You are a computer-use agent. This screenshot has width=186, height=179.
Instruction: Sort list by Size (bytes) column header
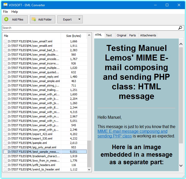click(x=73, y=36)
